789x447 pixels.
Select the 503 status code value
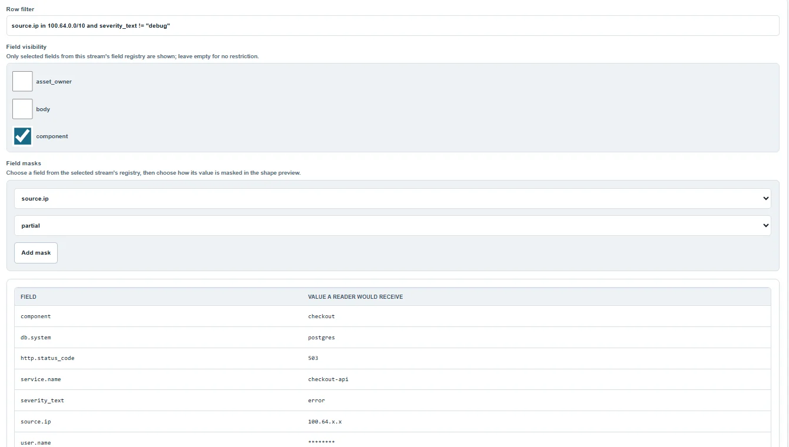313,358
